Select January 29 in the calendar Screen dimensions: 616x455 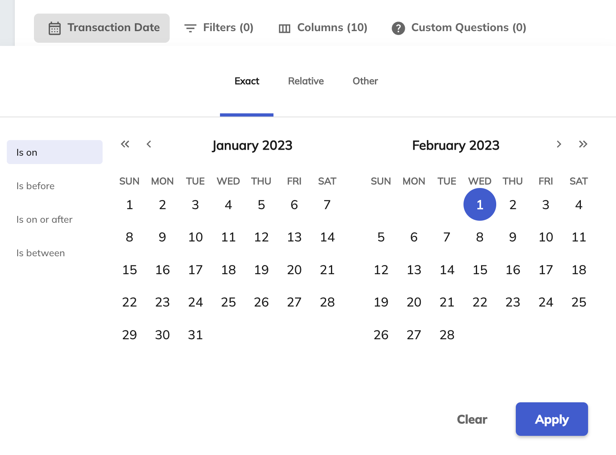click(129, 335)
